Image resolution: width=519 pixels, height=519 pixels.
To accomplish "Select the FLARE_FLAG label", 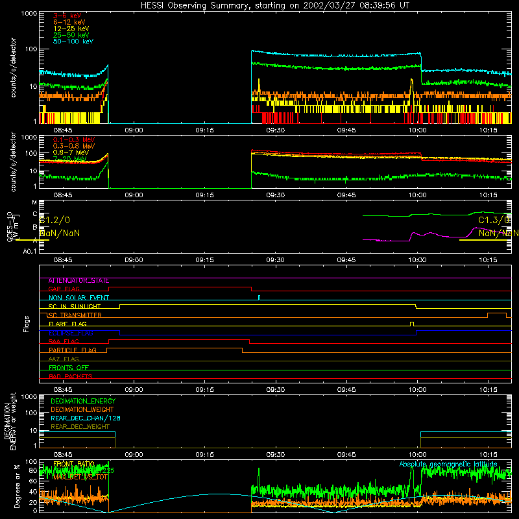I will coord(67,324).
